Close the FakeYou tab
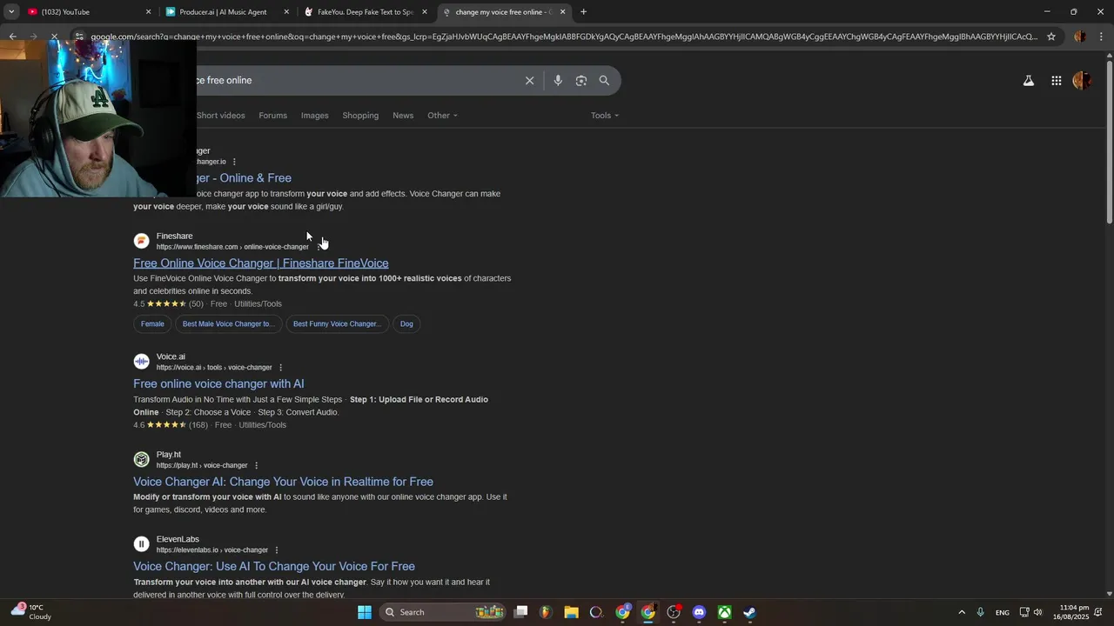Viewport: 1114px width, 626px height. tap(425, 11)
